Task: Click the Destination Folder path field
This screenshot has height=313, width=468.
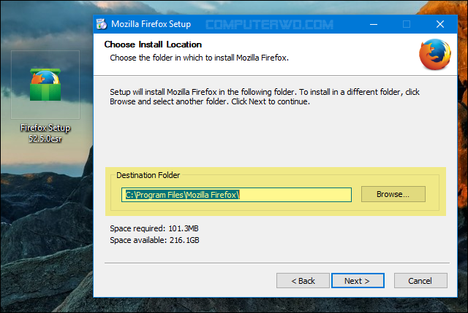Action: tap(236, 195)
